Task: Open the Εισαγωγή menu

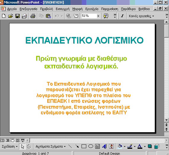Action: (63, 9)
